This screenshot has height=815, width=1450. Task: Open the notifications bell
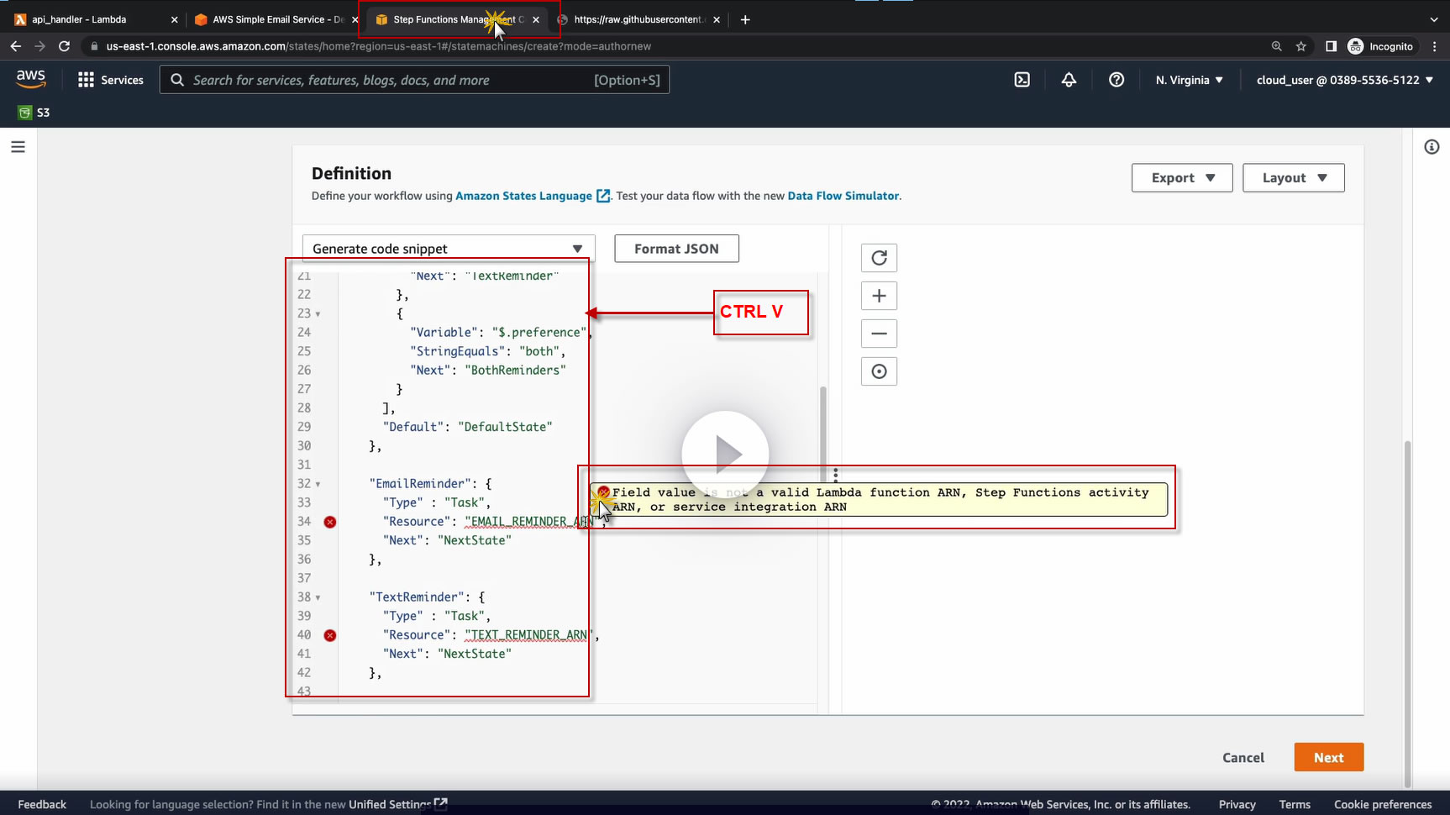click(1069, 80)
